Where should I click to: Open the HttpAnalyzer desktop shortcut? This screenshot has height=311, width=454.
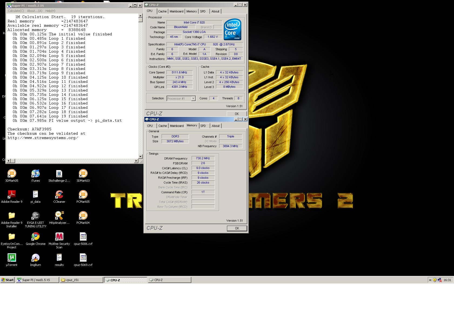(59, 218)
